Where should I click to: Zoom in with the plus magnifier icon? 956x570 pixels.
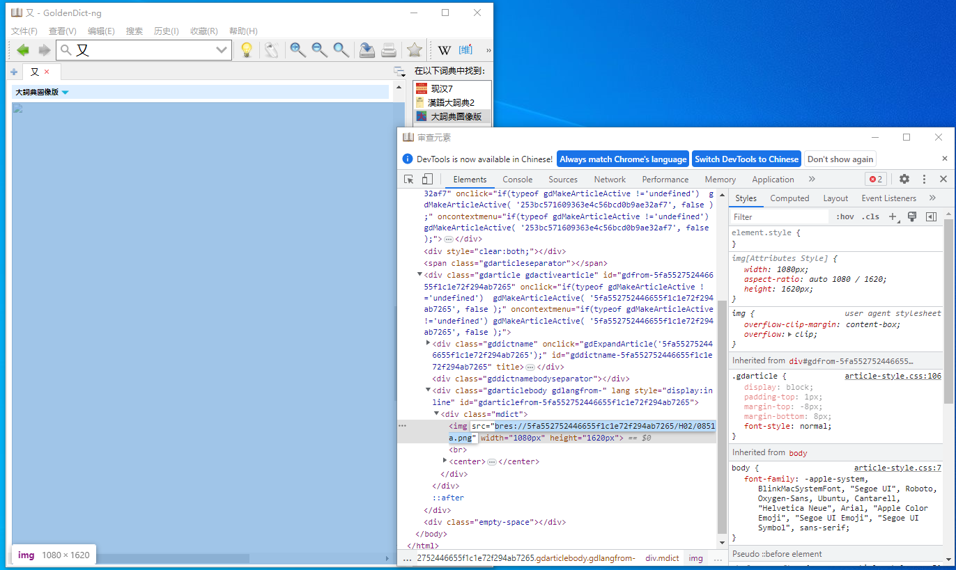(298, 49)
